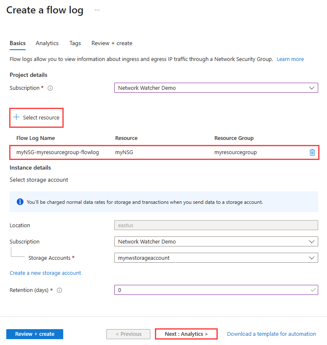Switch to the Analytics tab
The height and width of the screenshot is (345, 327).
pyautogui.click(x=47, y=43)
